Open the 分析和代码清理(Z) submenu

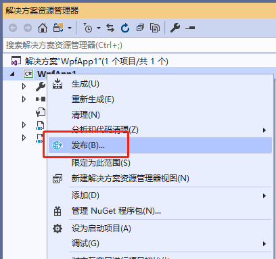click(x=160, y=130)
